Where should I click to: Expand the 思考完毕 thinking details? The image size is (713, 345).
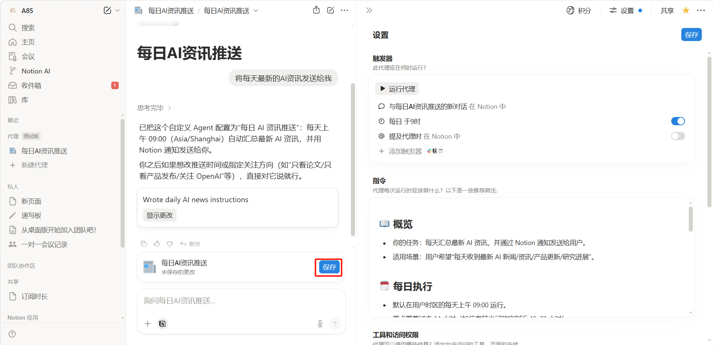tap(154, 108)
